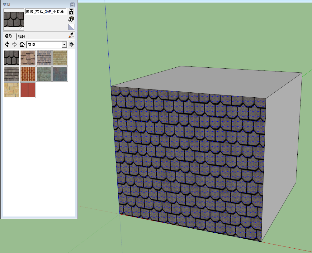Select the blue-gray mixed shingle material

(x=44, y=58)
